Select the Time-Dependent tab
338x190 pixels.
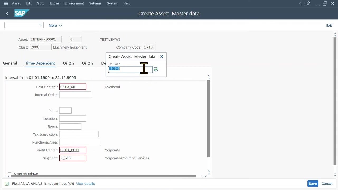pos(40,63)
